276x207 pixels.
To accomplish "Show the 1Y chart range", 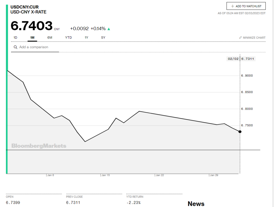I will tap(86, 37).
